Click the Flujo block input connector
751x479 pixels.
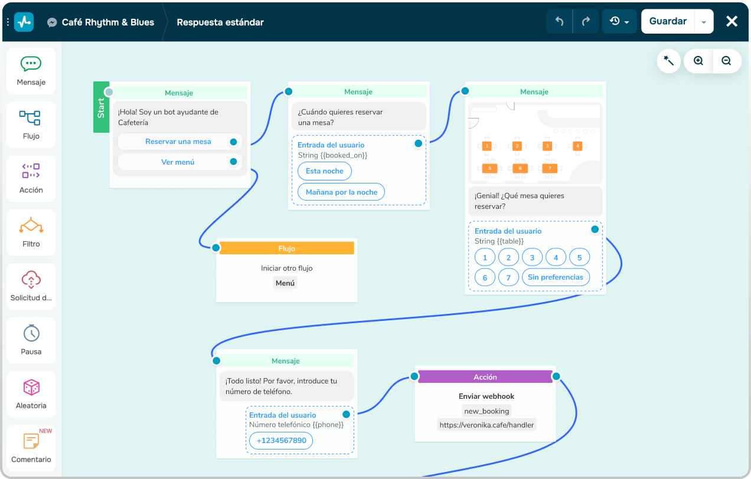click(216, 248)
